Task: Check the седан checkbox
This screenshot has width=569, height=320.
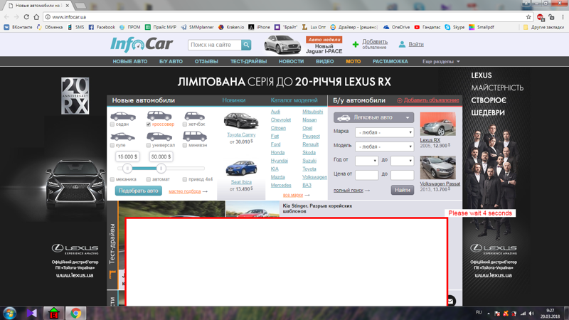Action: pos(112,124)
